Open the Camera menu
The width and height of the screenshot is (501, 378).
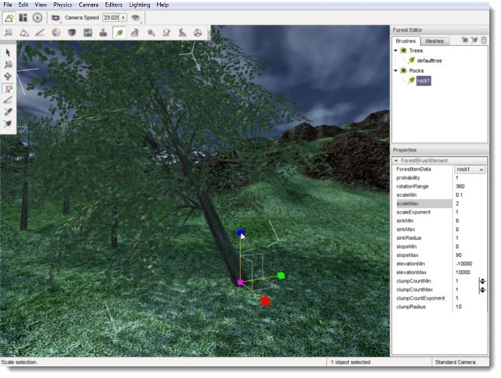[x=89, y=5]
